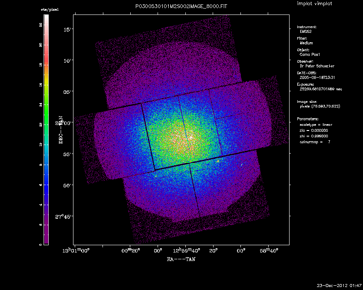Click the declination tick label 05'

click(x=67, y=92)
